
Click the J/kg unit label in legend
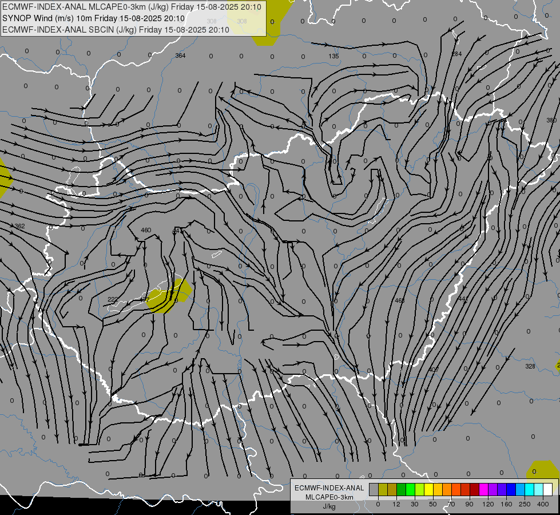pyautogui.click(x=329, y=506)
